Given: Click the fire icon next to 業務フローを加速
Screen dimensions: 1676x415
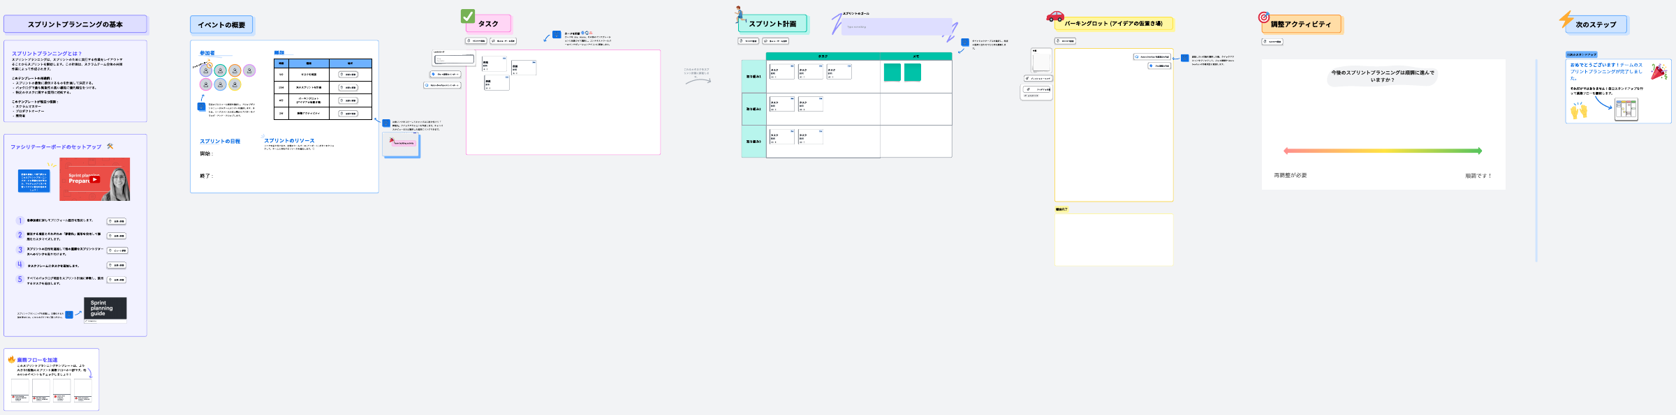Looking at the screenshot, I should 12,360.
